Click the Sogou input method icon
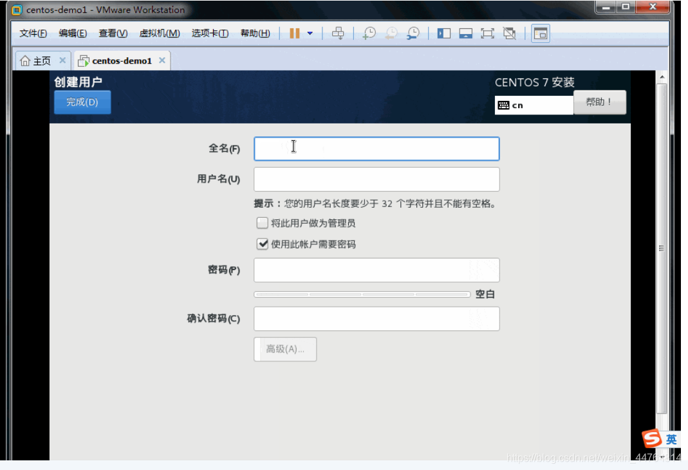Image resolution: width=688 pixels, height=470 pixels. (x=651, y=438)
